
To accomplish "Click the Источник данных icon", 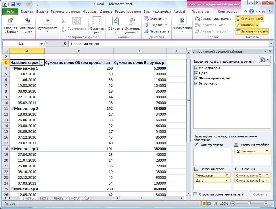I will [x=132, y=22].
